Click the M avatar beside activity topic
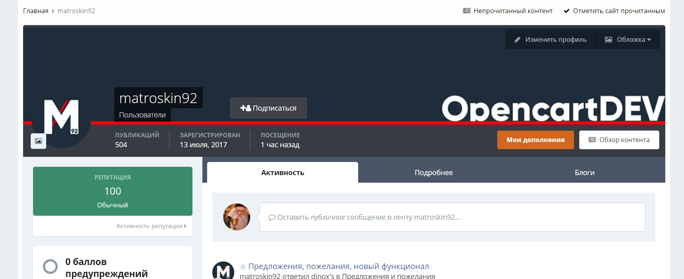The height and width of the screenshot is (279, 684). [223, 271]
